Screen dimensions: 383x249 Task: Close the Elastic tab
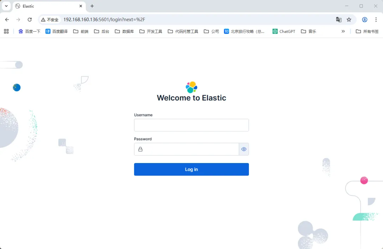tap(81, 6)
